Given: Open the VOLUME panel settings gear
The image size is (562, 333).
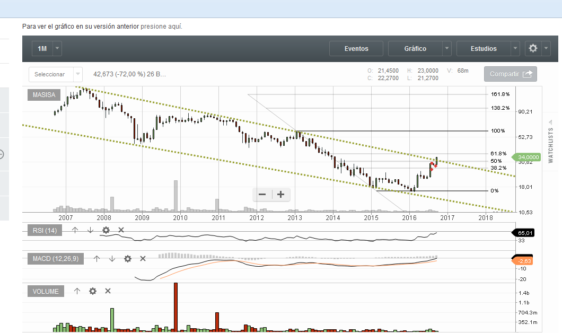Looking at the screenshot, I should (x=93, y=291).
